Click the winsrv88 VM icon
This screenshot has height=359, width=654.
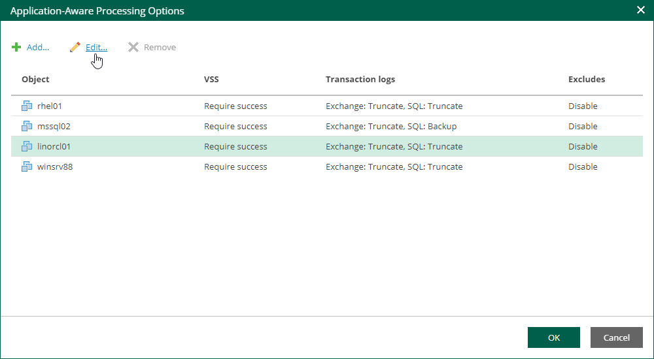coord(27,167)
